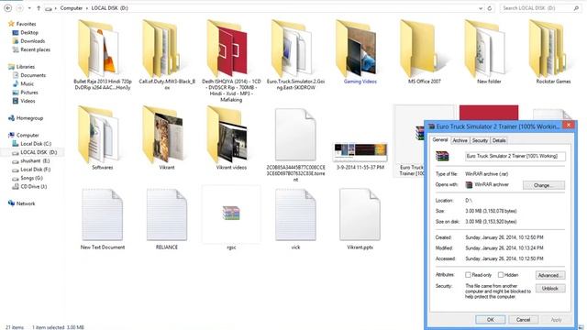Refresh the LOCAL DISK (D:) view
The width and height of the screenshot is (587, 330).
tap(489, 8)
